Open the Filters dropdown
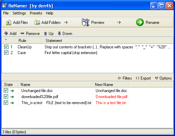 point(125,78)
